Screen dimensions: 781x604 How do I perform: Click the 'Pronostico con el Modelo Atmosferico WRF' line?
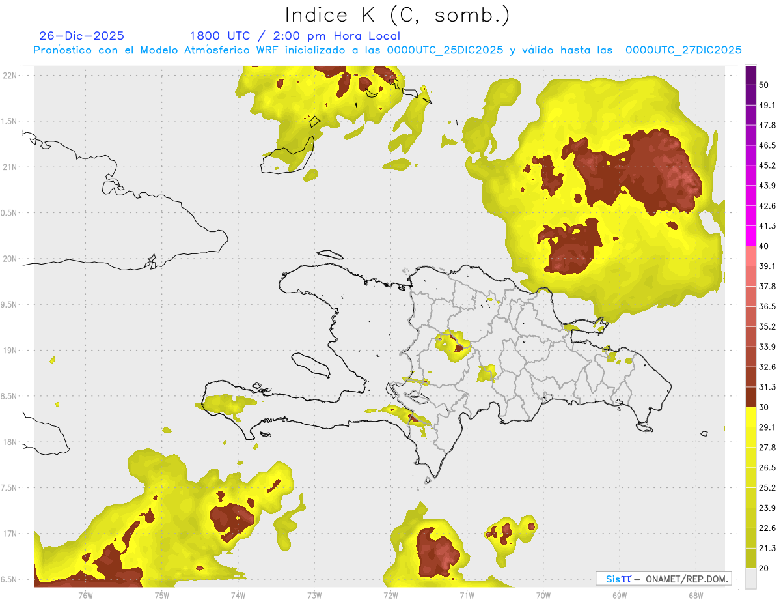tap(387, 50)
